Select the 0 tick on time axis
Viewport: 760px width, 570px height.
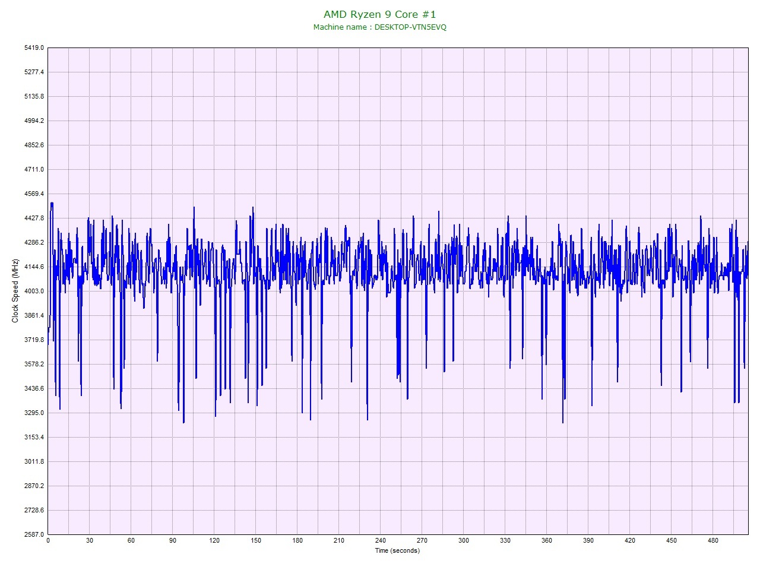coord(48,541)
